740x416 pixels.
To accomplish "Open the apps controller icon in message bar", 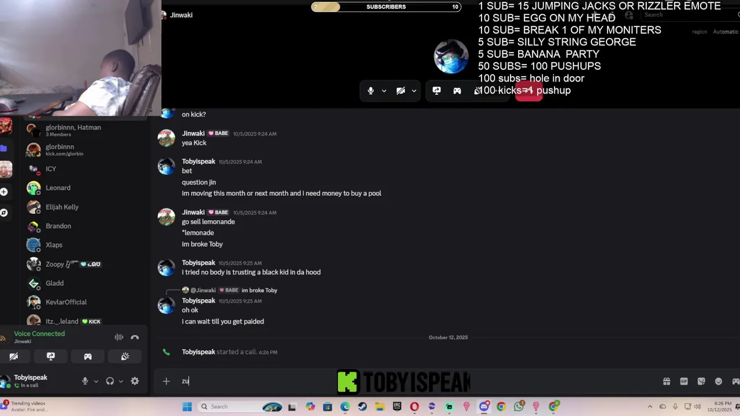I will [735, 381].
